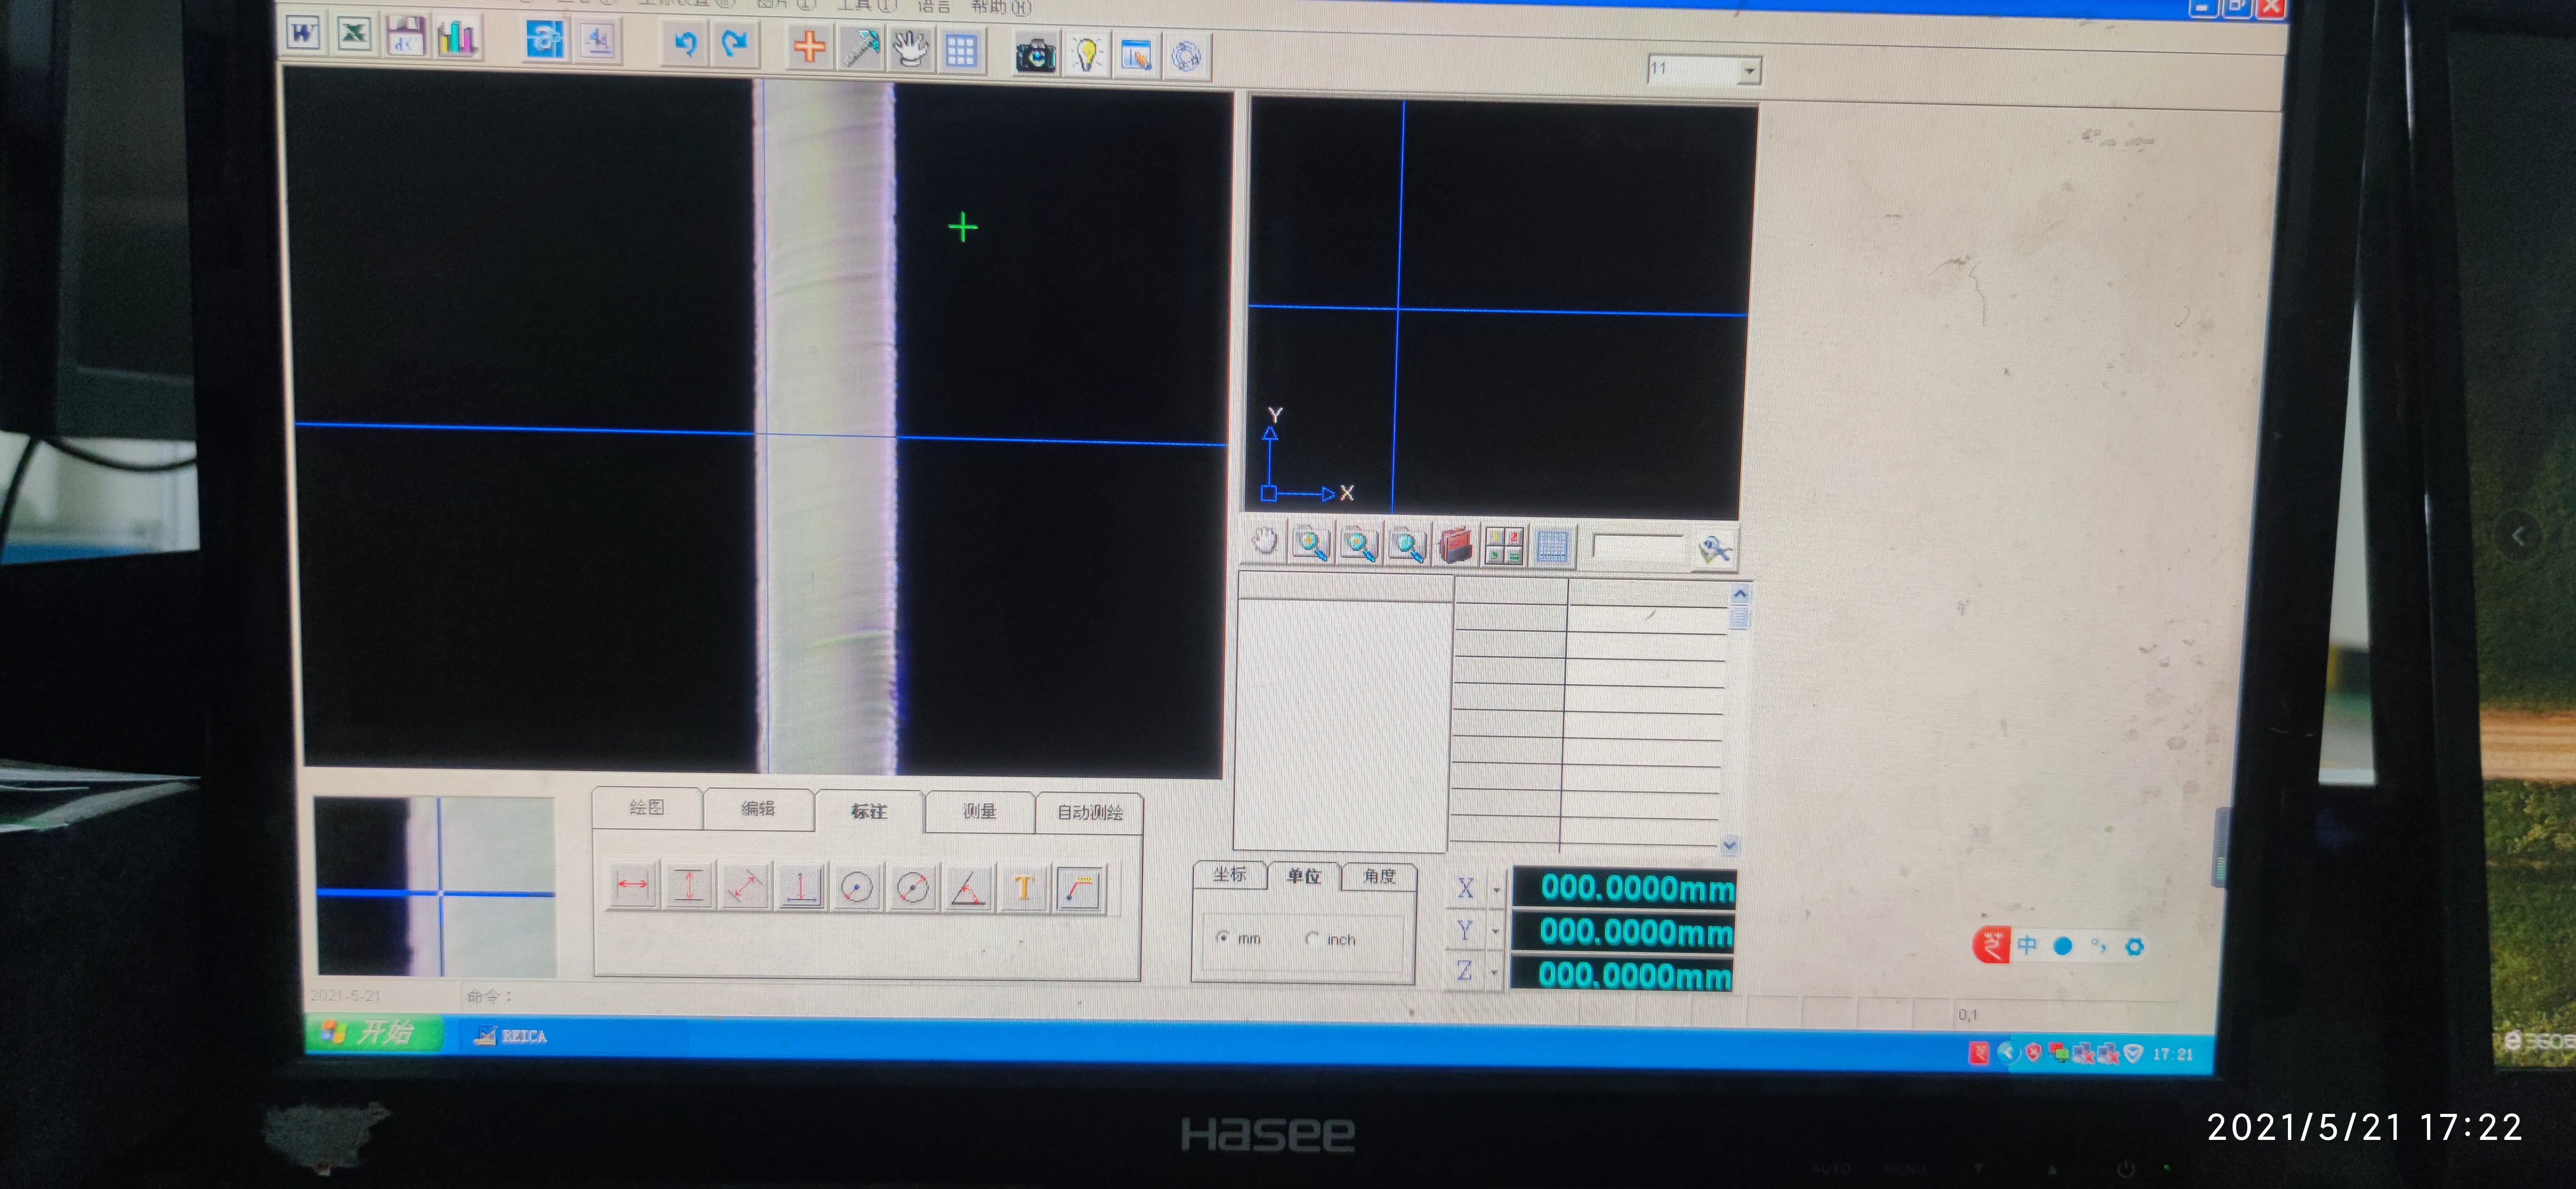Click the orange crosshair toolbar icon
Viewport: 2576px width, 1189px height.
(809, 46)
